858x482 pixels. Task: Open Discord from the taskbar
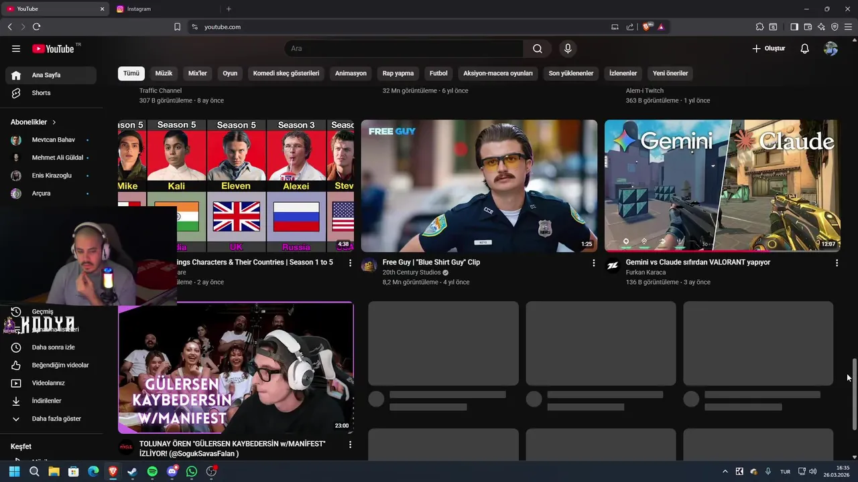pyautogui.click(x=172, y=471)
